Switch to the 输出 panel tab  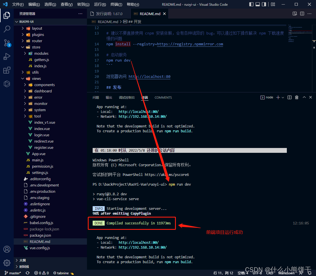109,98
